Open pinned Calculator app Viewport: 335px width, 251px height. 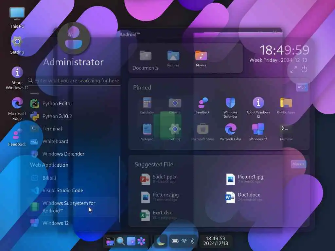pos(147,106)
